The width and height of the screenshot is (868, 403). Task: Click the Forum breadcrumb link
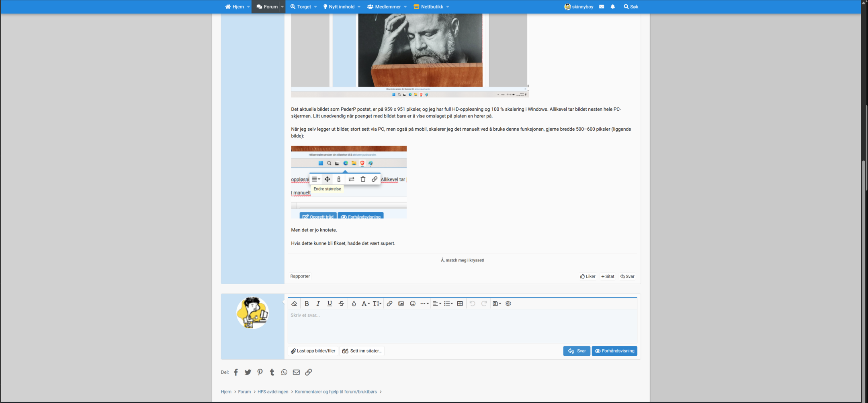[244, 392]
